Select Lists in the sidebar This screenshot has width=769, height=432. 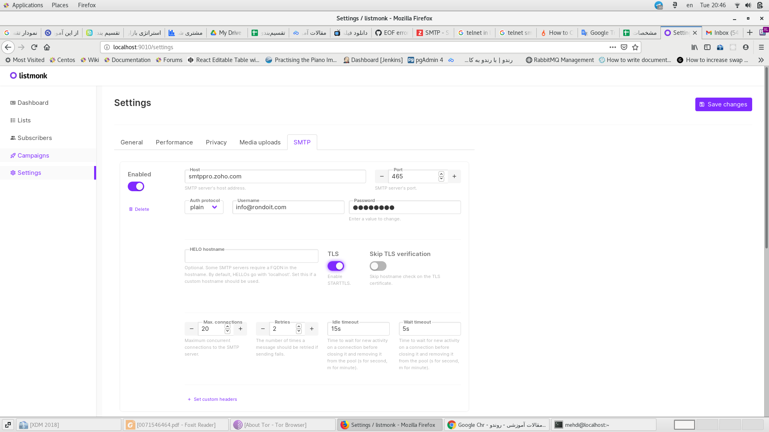click(24, 120)
